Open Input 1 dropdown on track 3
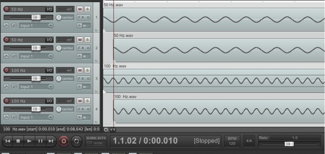 [36, 87]
